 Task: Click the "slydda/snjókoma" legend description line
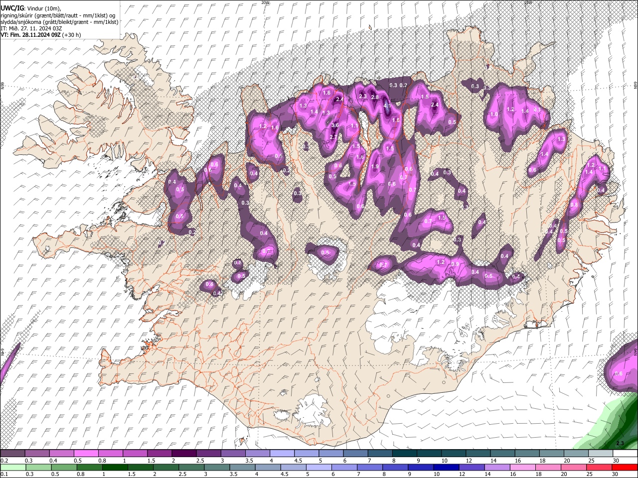pos(59,22)
